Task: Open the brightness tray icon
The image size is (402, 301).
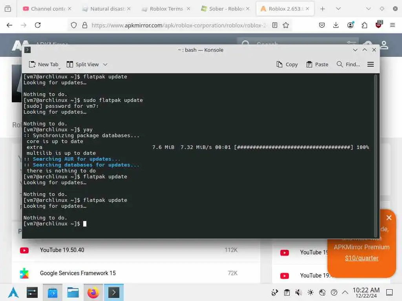Action: click(x=310, y=292)
